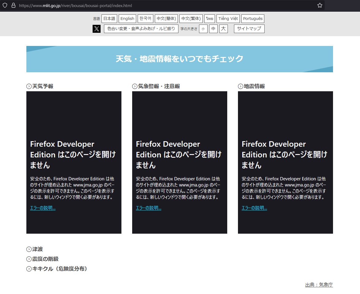Click the circled arrow beside 震度の階級

coord(29,259)
